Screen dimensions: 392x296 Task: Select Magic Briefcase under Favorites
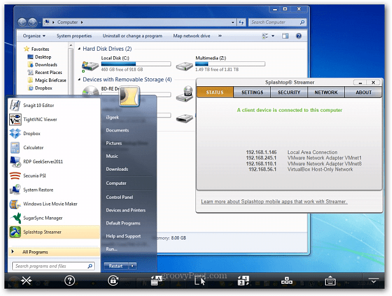click(47, 80)
